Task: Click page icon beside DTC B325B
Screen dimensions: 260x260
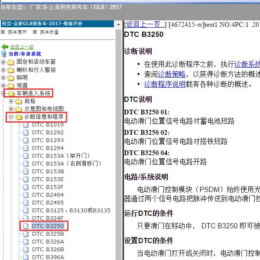Action: tap(26, 234)
